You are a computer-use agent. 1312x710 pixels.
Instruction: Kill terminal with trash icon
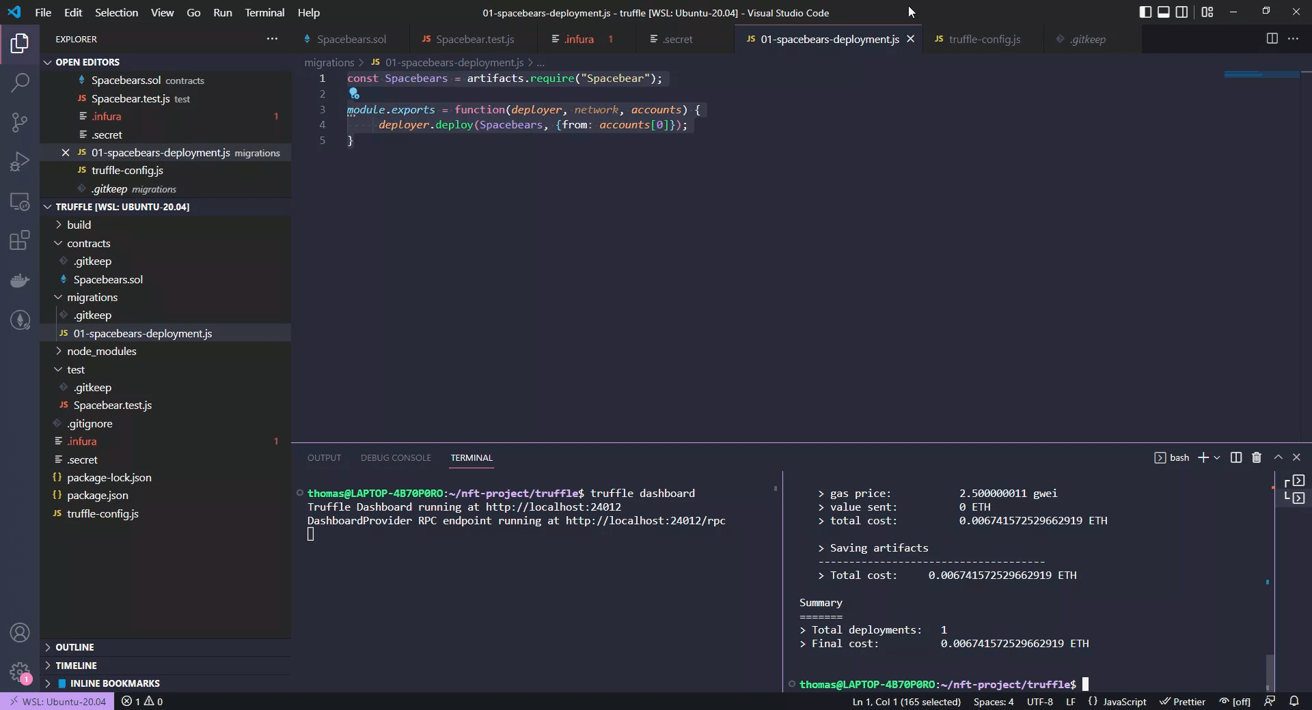1256,457
